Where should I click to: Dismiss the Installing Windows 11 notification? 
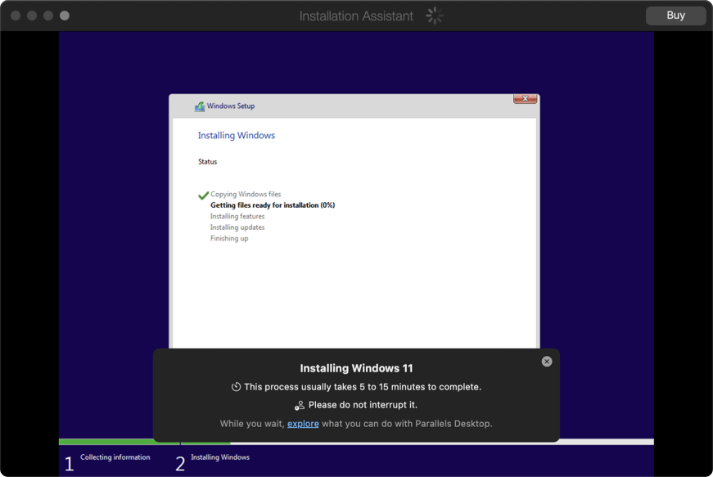tap(547, 361)
